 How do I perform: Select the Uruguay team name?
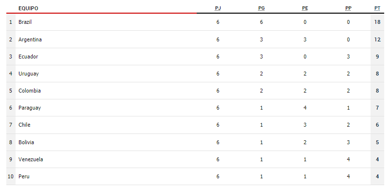click(28, 74)
